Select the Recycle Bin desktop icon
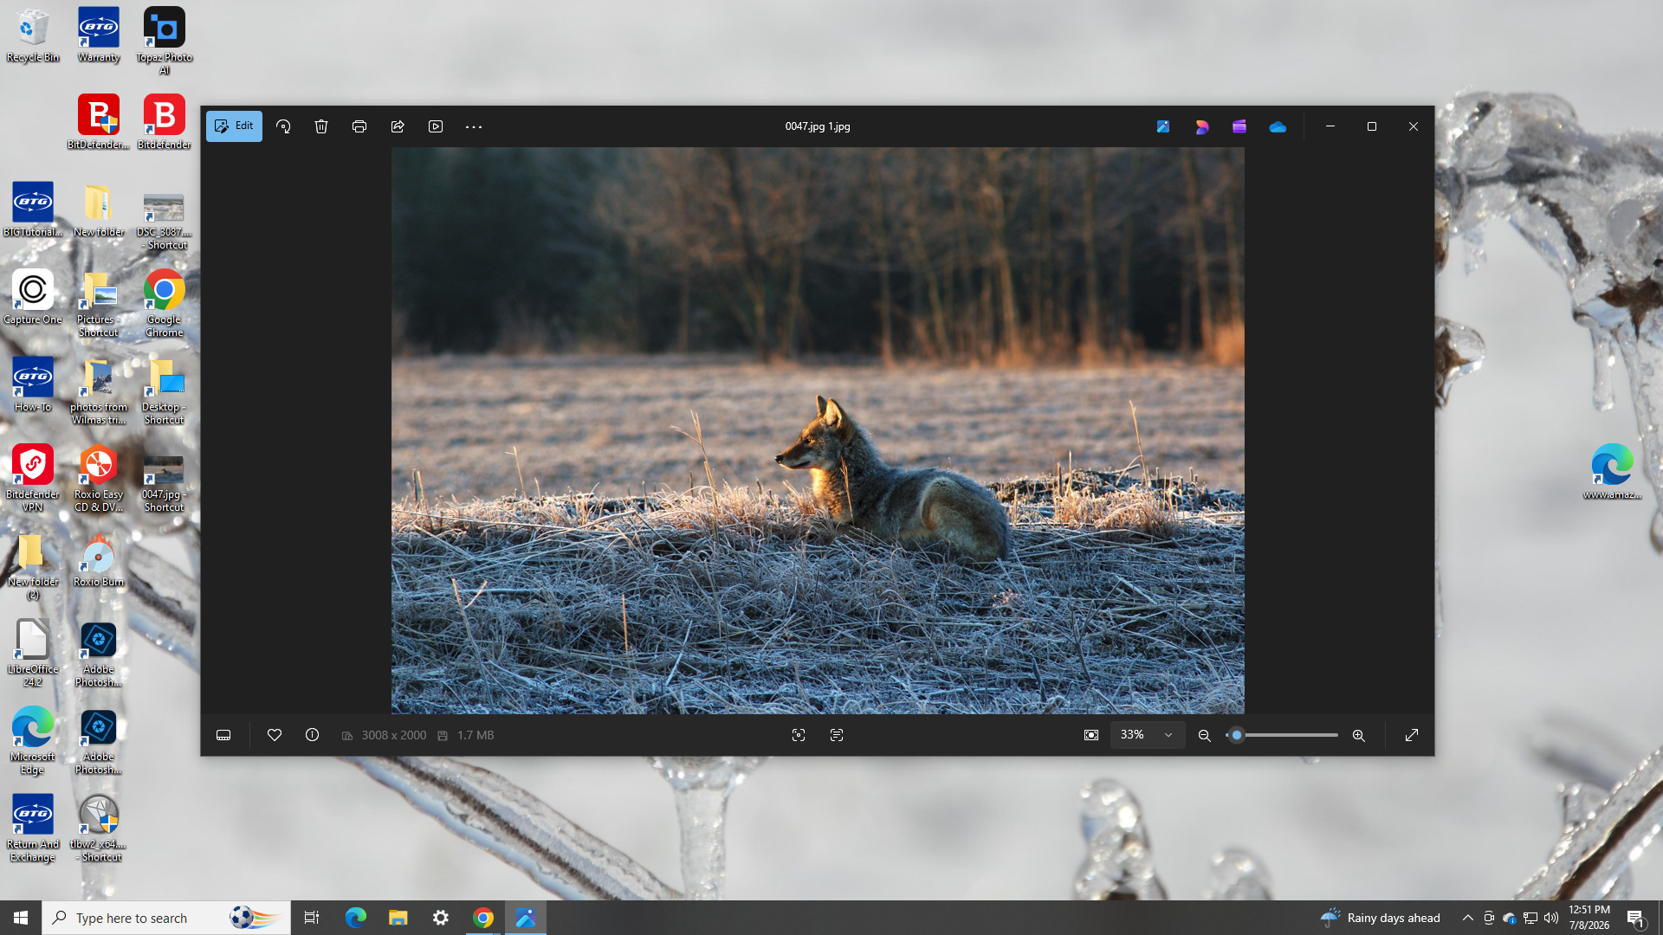1663x935 pixels. pyautogui.click(x=33, y=35)
